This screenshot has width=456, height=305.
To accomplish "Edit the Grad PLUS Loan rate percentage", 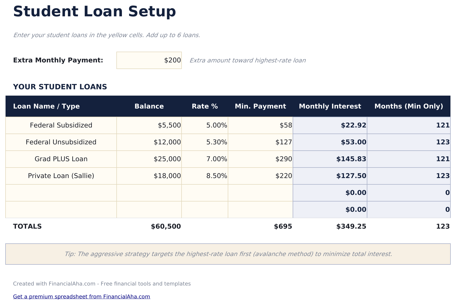I will [x=205, y=159].
